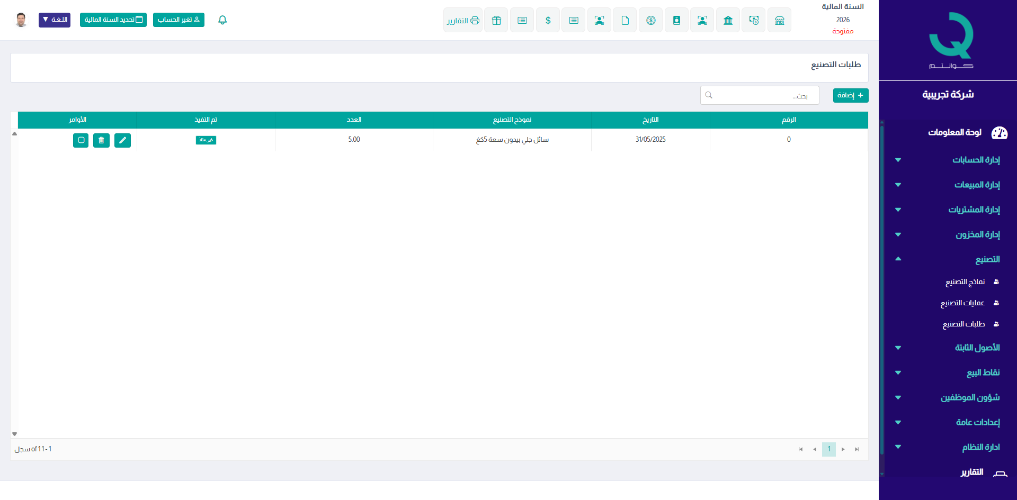Click the table's vertical scrollbar down arrow
Image resolution: width=1017 pixels, height=500 pixels.
[x=15, y=434]
